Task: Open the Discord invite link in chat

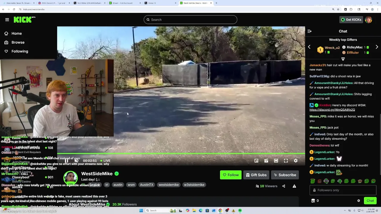Action: (332, 110)
